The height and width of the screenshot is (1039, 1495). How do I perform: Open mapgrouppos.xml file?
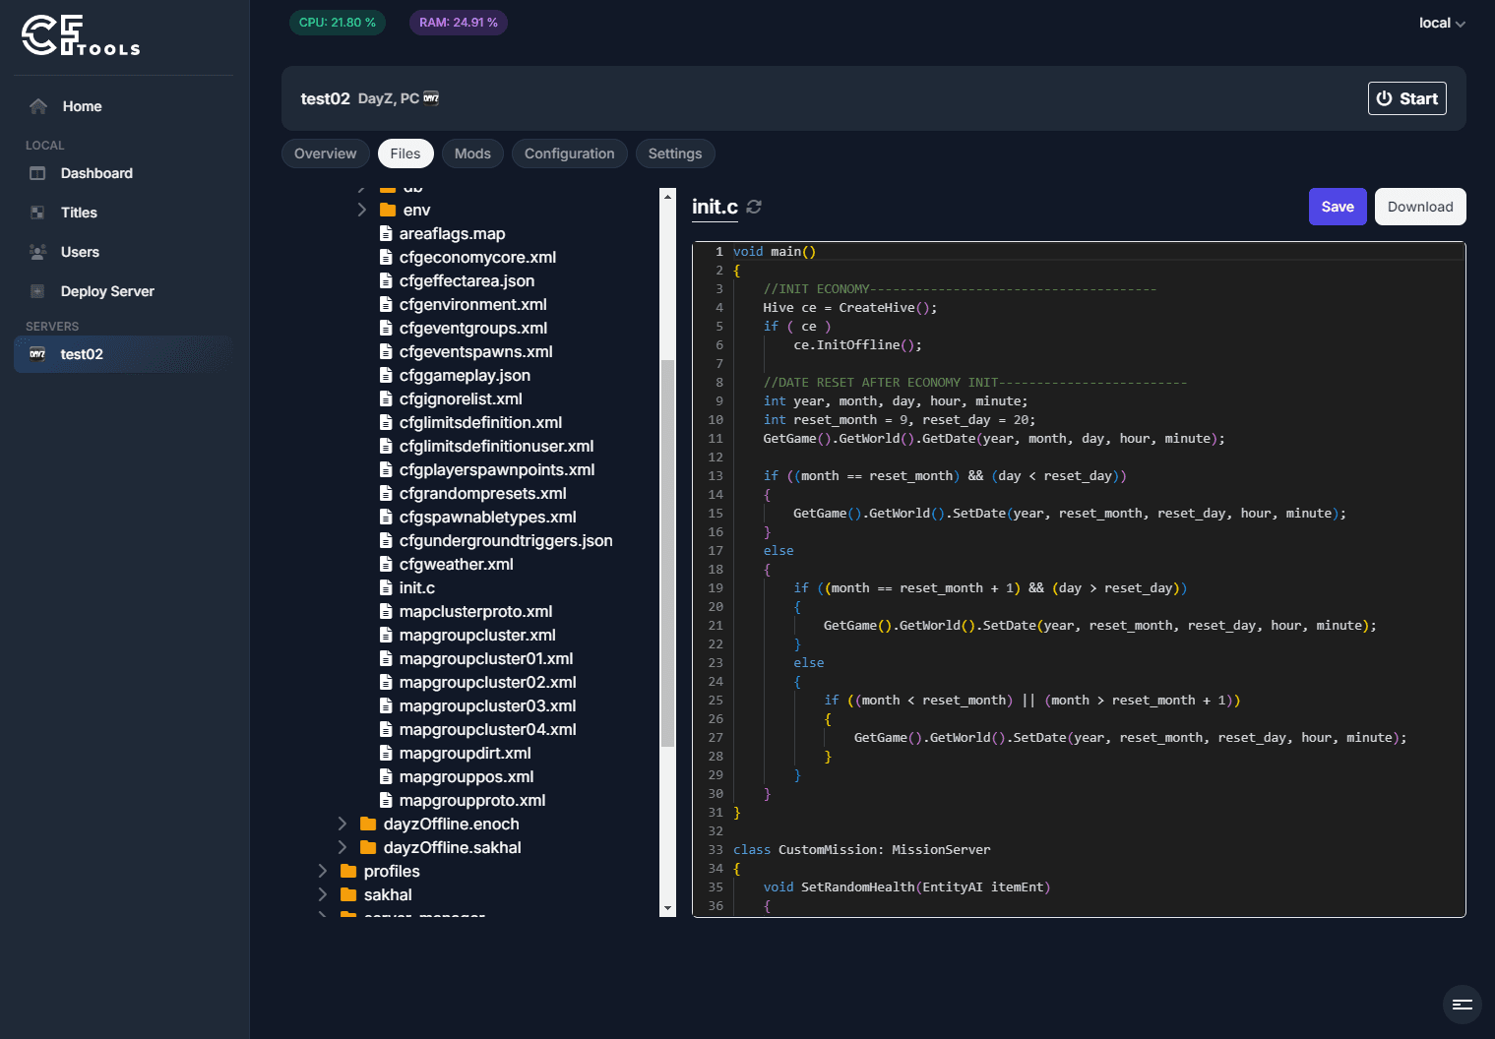point(467,776)
